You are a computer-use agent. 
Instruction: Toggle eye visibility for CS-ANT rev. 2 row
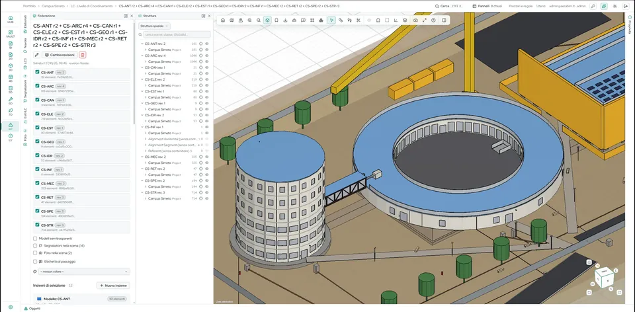coord(206,44)
